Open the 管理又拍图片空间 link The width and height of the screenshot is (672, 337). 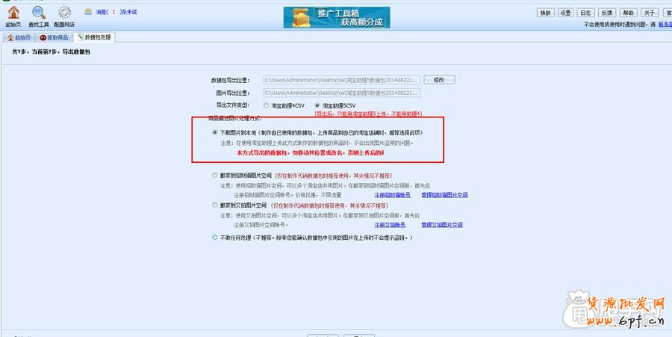tap(442, 225)
